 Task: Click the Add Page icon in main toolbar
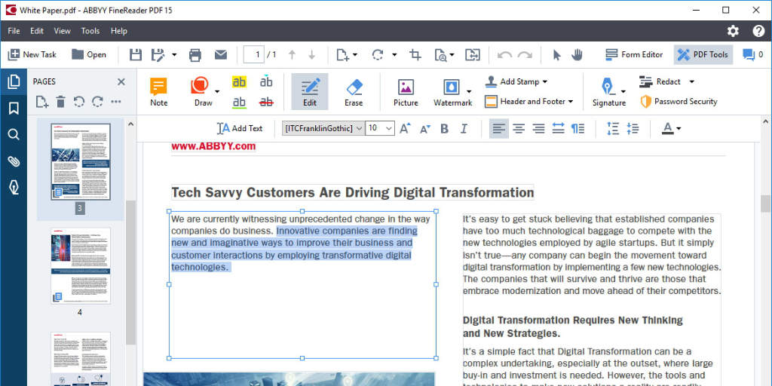[x=343, y=54]
